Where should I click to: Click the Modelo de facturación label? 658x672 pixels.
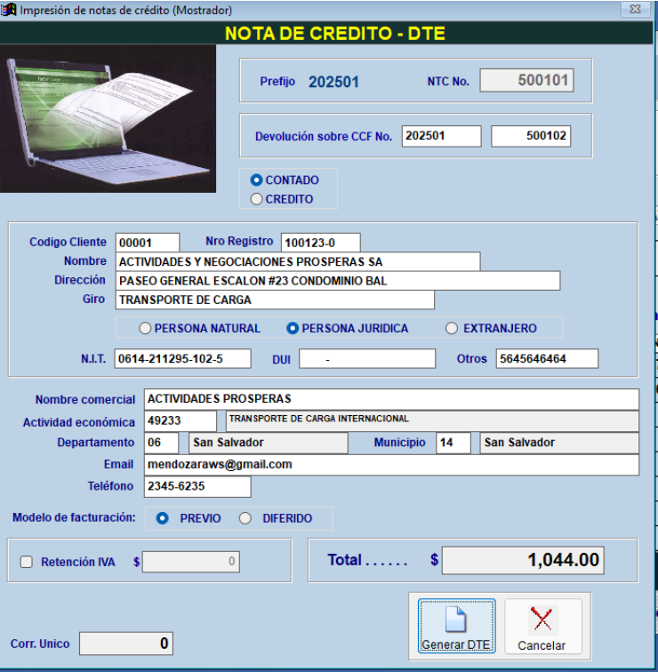[74, 517]
